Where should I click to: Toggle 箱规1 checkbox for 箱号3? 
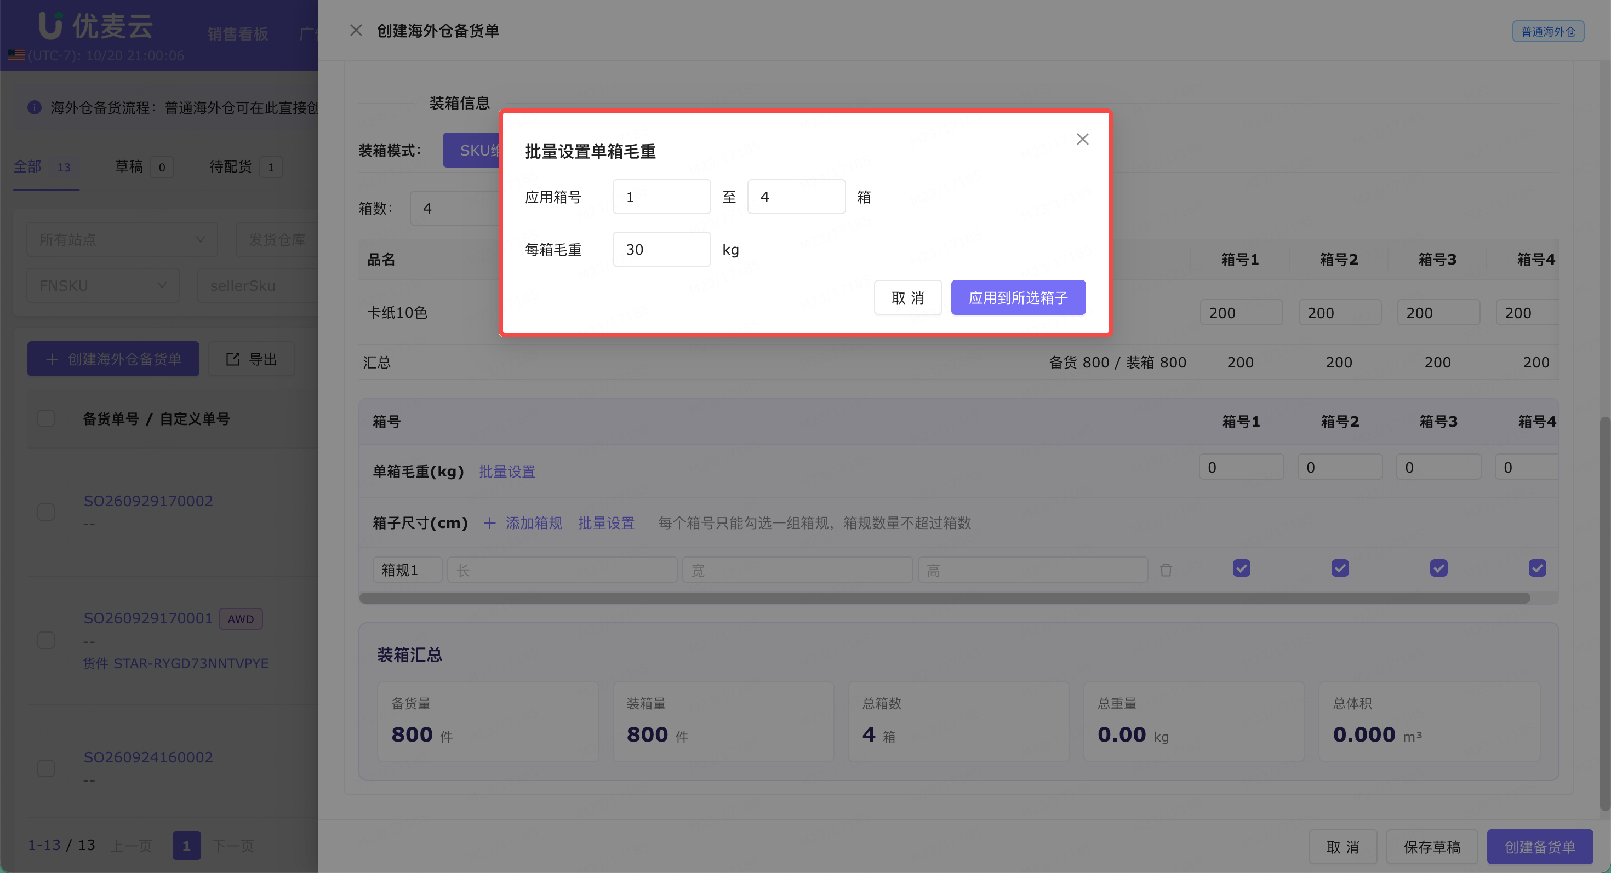(1439, 568)
